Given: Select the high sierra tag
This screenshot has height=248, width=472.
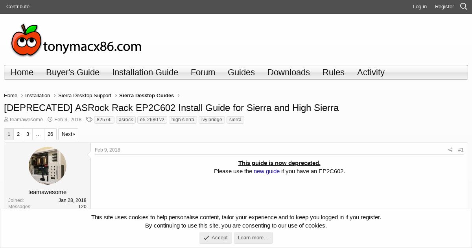Looking at the screenshot, I should [183, 120].
